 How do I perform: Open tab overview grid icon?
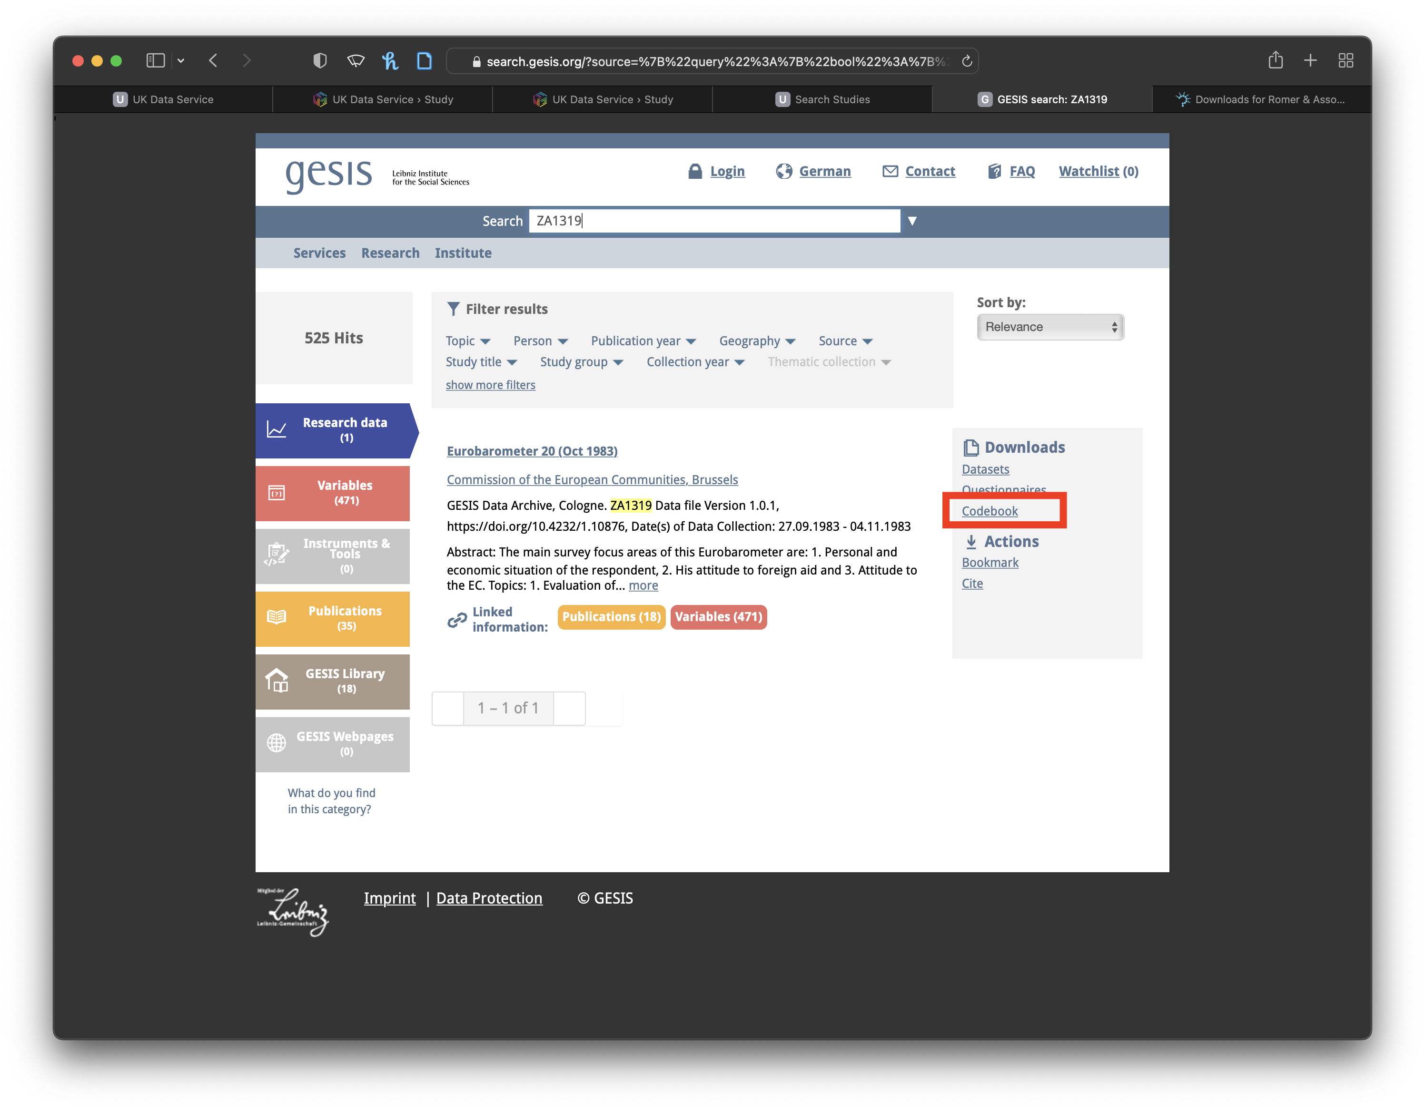(1346, 60)
